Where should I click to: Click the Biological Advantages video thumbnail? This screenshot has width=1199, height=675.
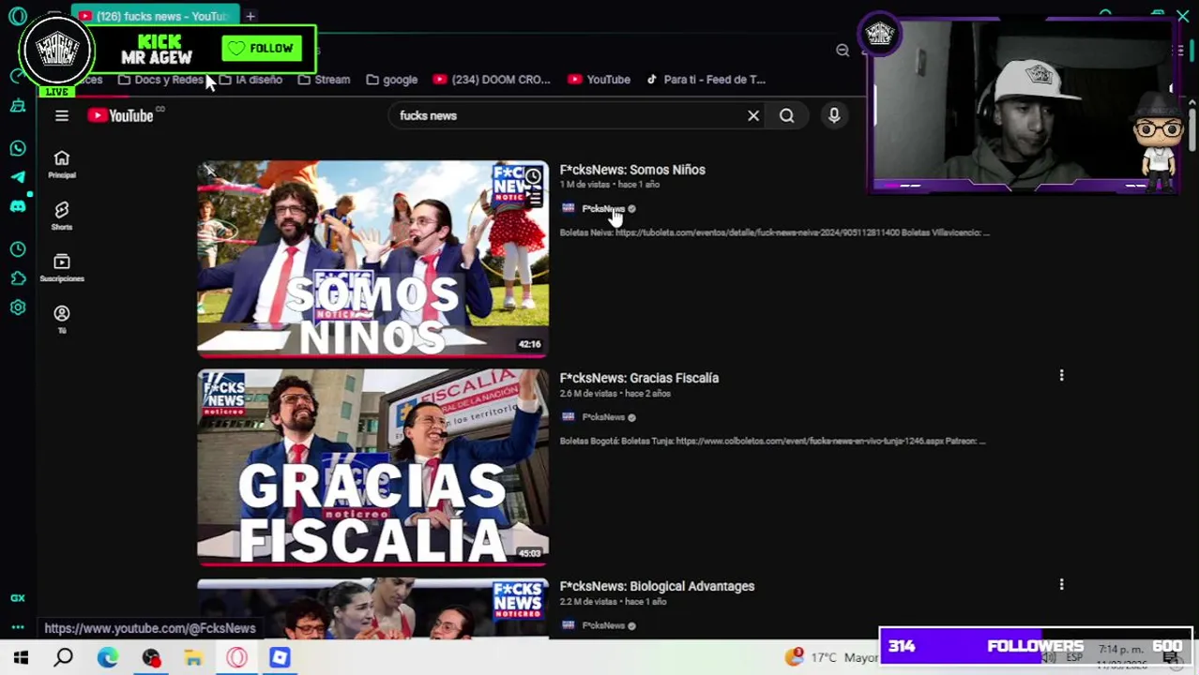click(x=372, y=609)
